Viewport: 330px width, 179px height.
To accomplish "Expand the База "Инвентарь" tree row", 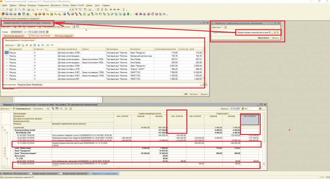I will pos(5,148).
